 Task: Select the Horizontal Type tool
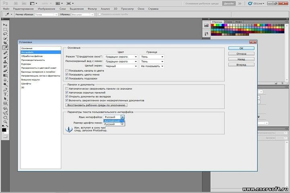tap(5, 94)
